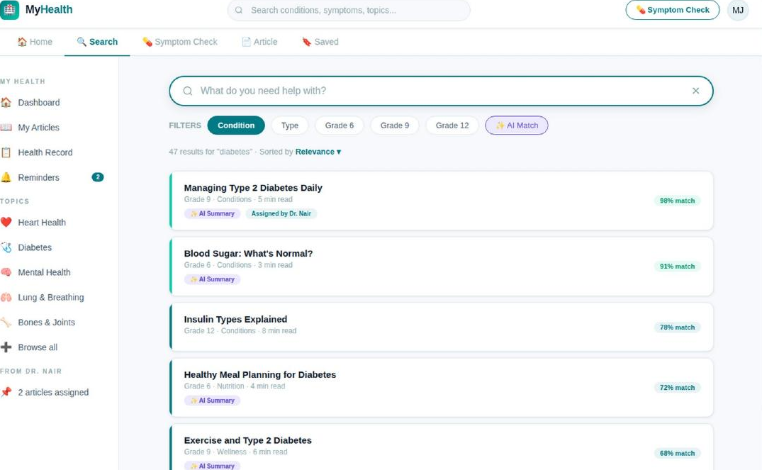Screen dimensions: 762x470
Task: Open the 2 articles assigned link
Action: (x=53, y=392)
